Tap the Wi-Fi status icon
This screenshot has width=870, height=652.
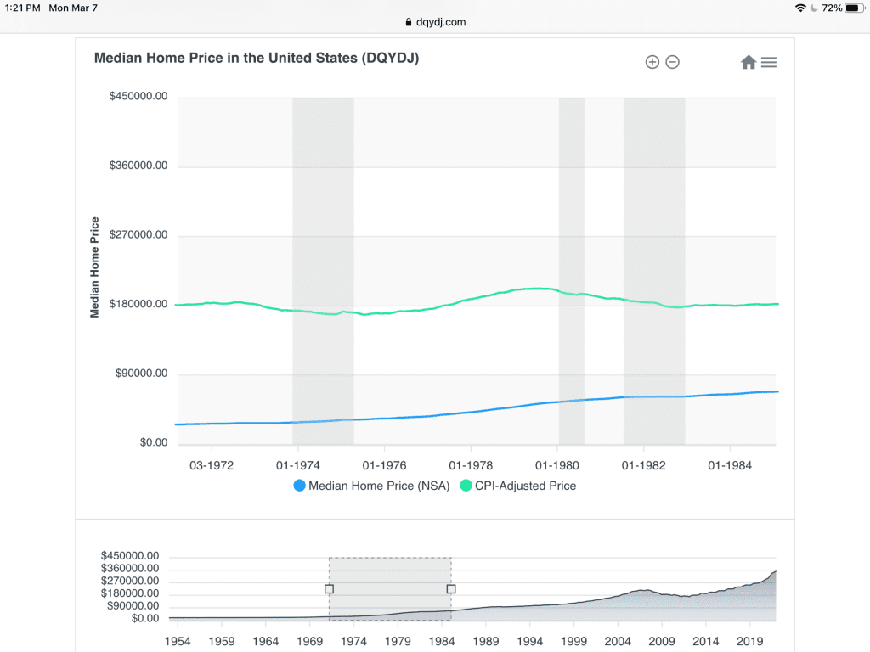pyautogui.click(x=799, y=8)
